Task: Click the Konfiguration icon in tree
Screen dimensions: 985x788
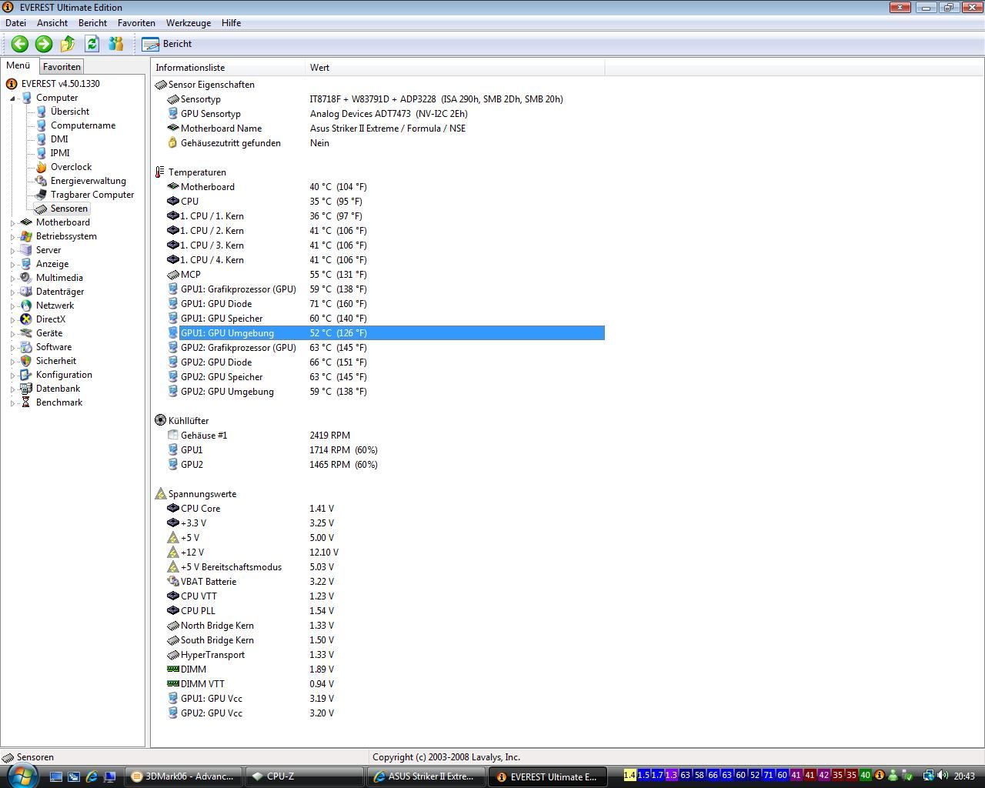Action: (26, 375)
